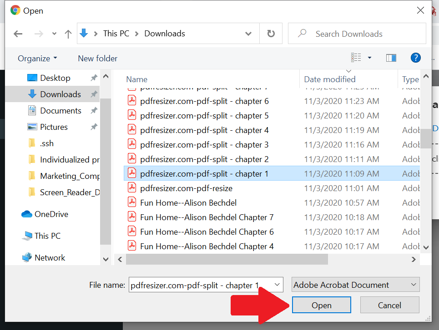
Task: Toggle the preview pane icon
Action: 391,58
